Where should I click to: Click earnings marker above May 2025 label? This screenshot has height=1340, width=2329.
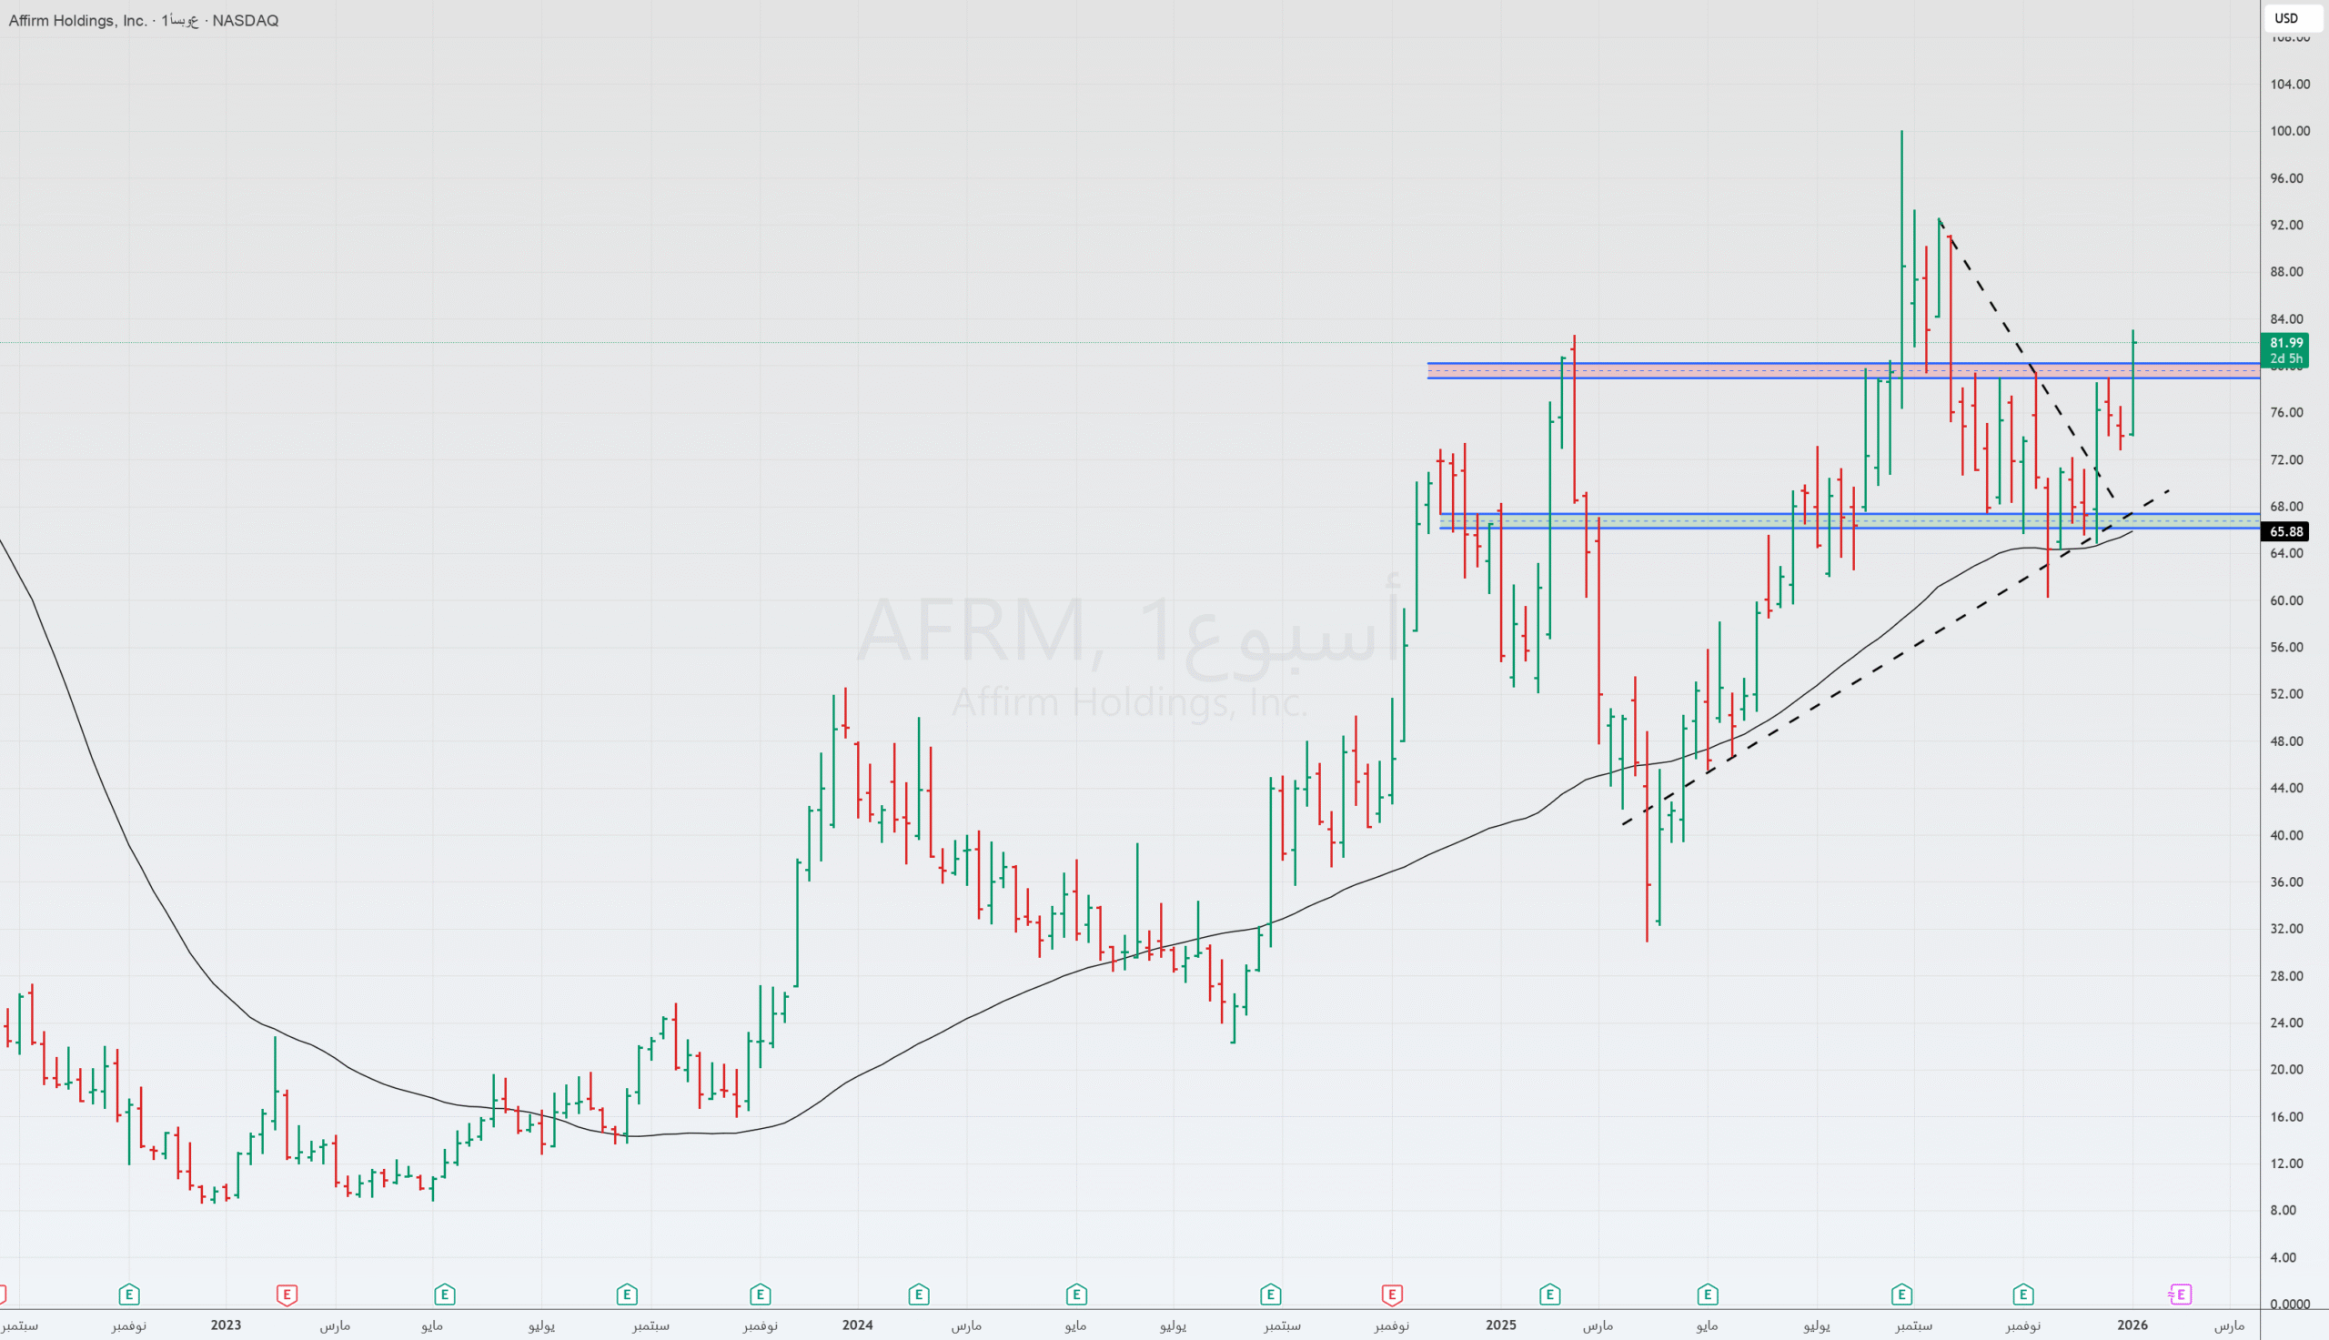click(x=1708, y=1295)
